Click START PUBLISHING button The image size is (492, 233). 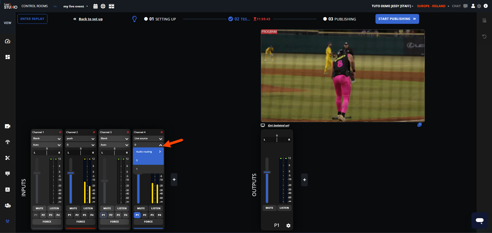(x=397, y=19)
